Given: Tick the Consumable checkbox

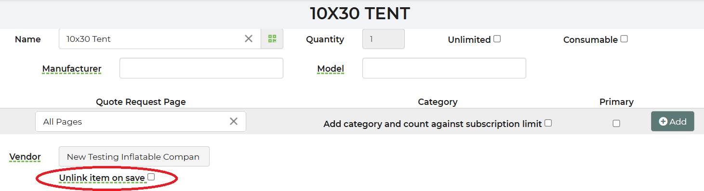Looking at the screenshot, I should click(x=624, y=39).
